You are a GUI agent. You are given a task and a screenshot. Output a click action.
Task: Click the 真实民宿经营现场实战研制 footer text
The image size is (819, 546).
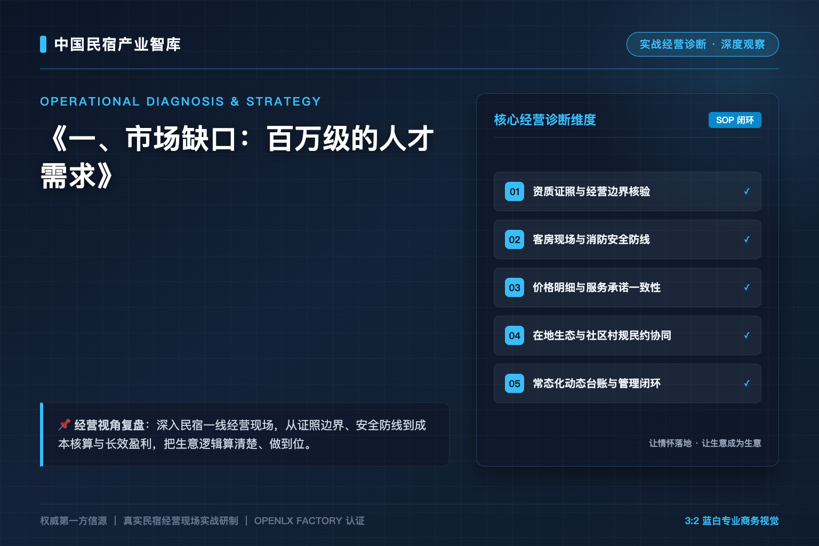point(181,521)
